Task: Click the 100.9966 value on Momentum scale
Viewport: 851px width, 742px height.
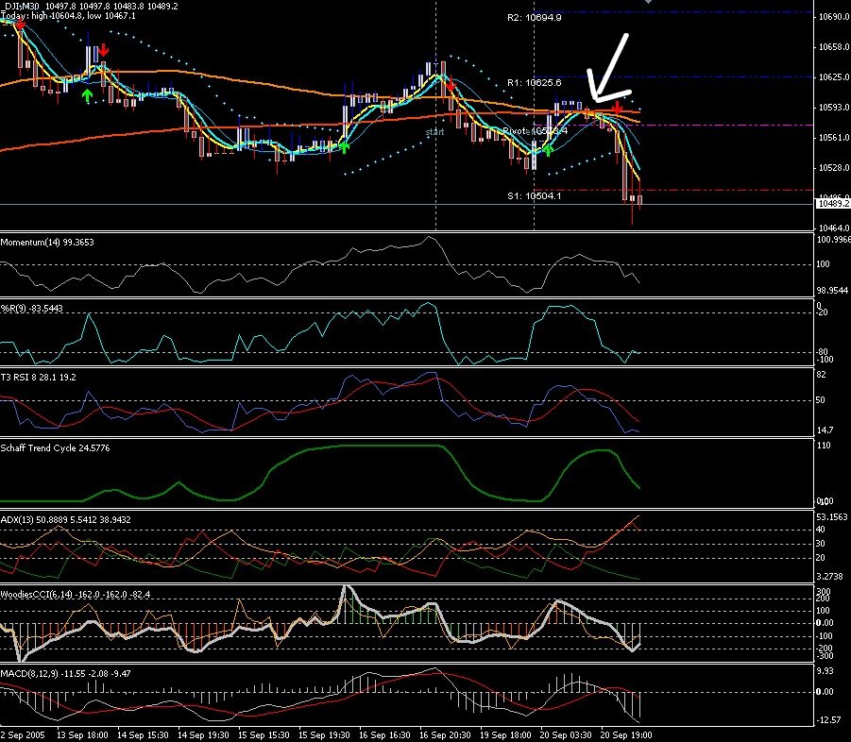Action: tap(833, 239)
